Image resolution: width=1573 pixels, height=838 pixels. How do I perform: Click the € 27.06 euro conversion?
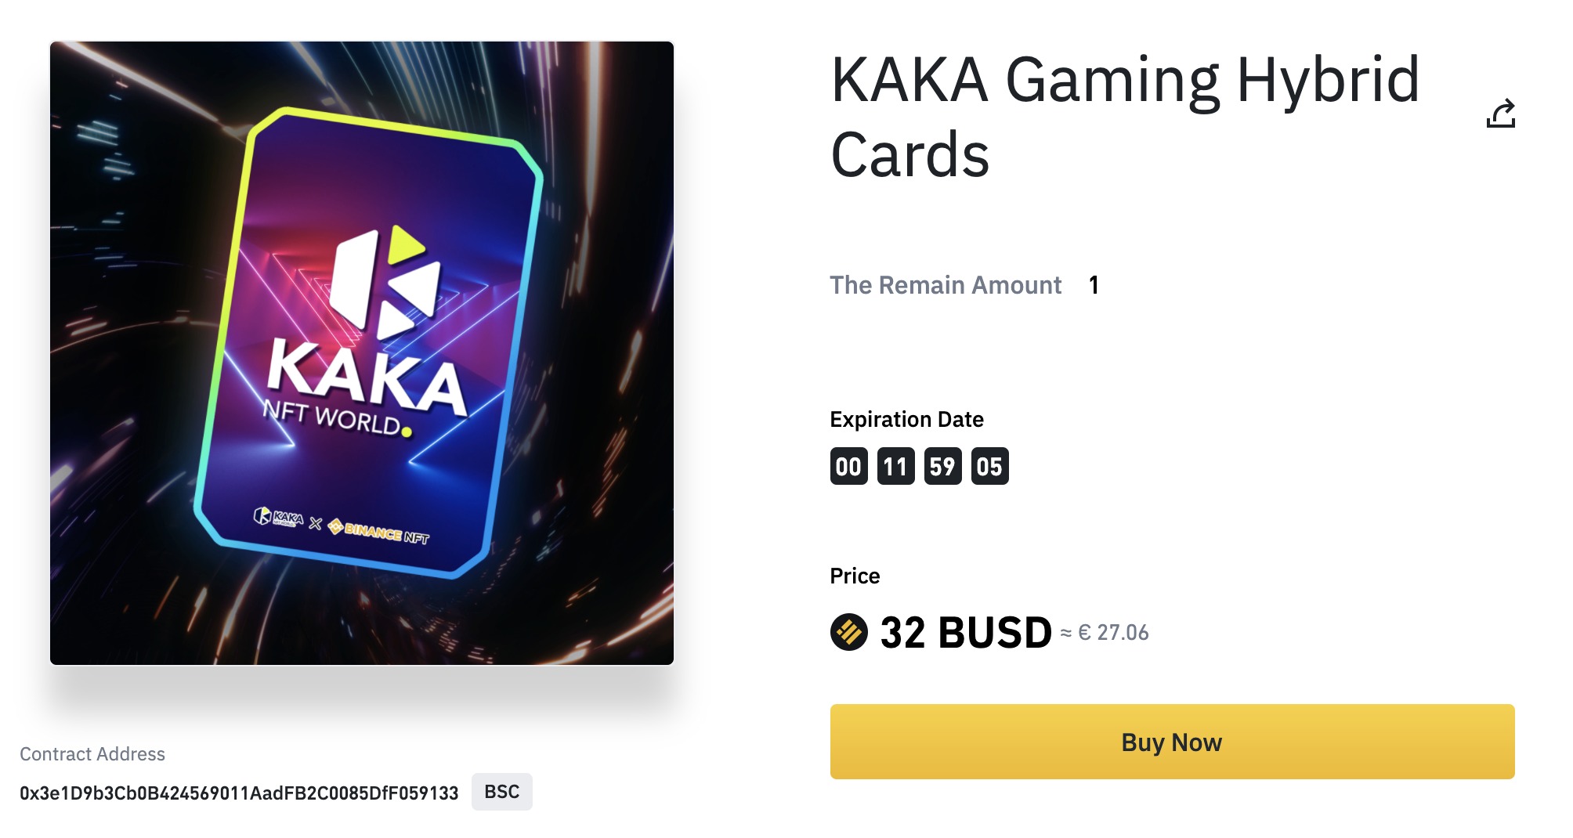pyautogui.click(x=1112, y=633)
